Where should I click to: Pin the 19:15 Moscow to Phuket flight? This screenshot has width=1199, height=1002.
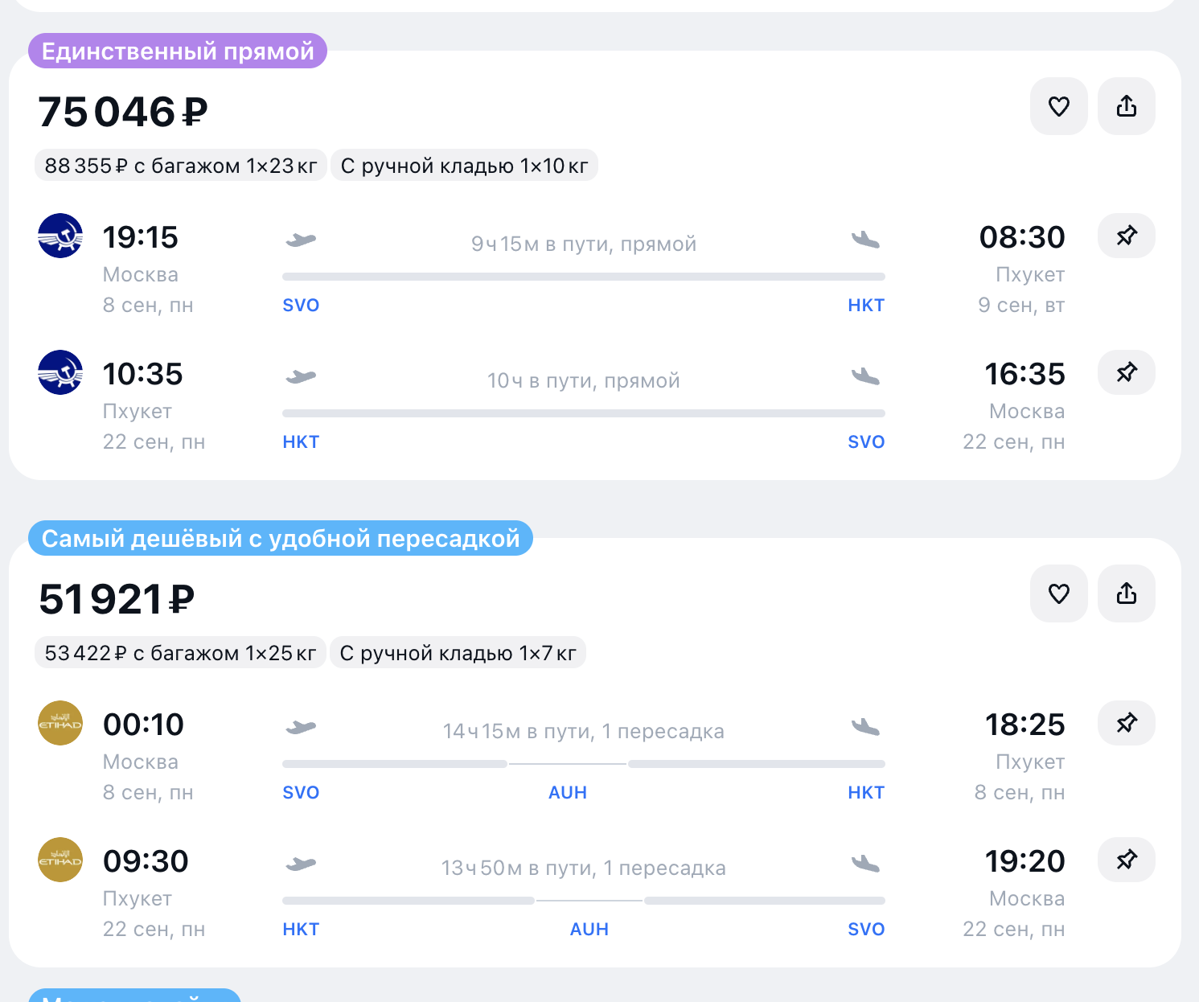[x=1126, y=236]
